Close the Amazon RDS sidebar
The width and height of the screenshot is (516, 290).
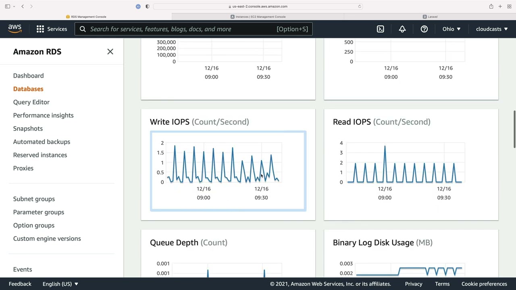[110, 52]
